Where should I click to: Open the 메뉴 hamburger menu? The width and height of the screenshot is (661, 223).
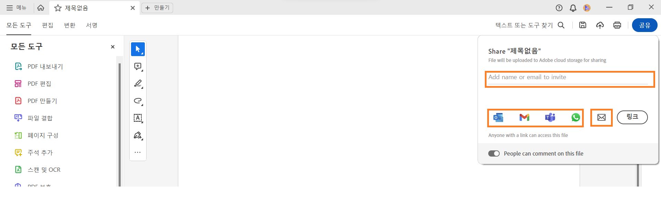(16, 8)
